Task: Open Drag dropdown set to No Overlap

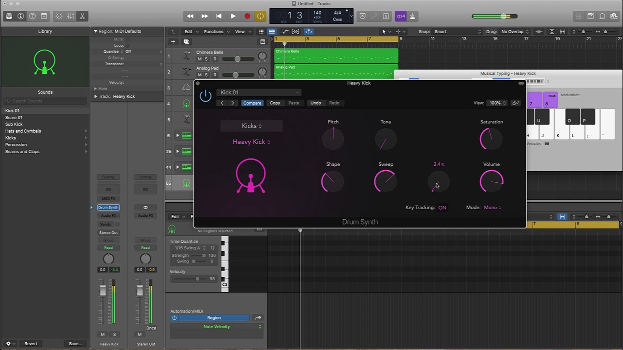Action: click(515, 32)
